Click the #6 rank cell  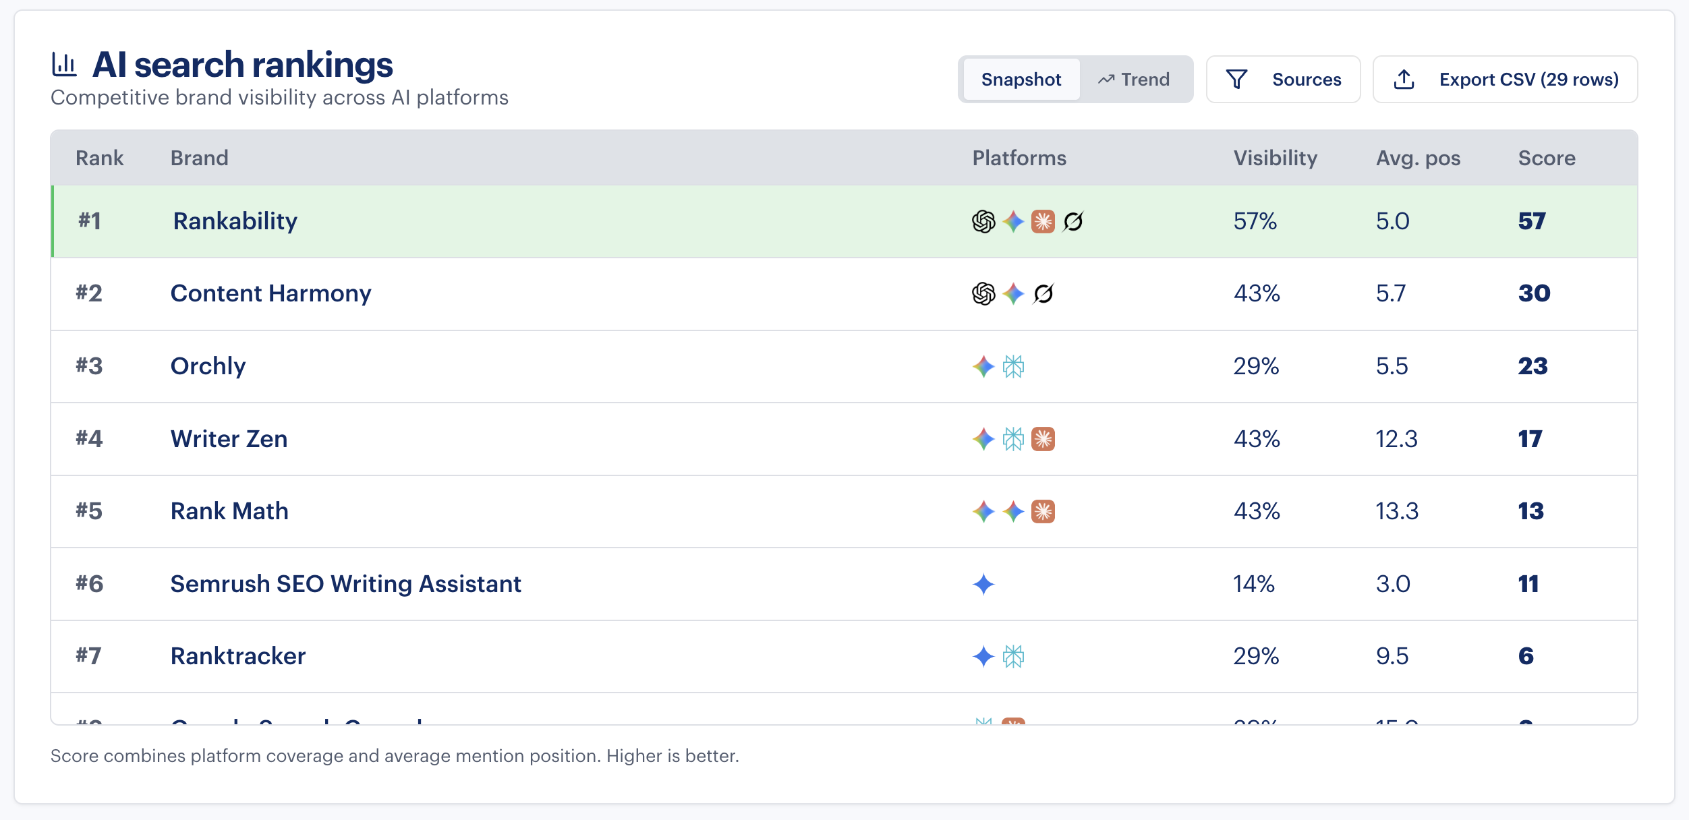click(89, 584)
